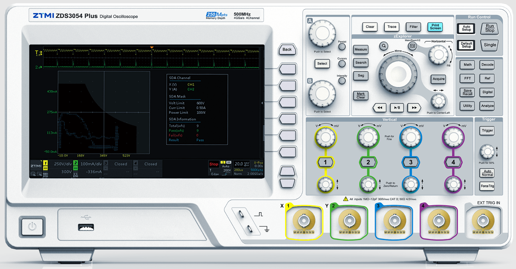The image size is (516, 269).
Task: Click the large Move knob in zExplorer
Action: coord(398,74)
